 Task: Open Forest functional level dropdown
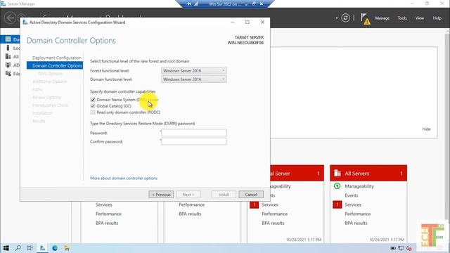coord(194,70)
